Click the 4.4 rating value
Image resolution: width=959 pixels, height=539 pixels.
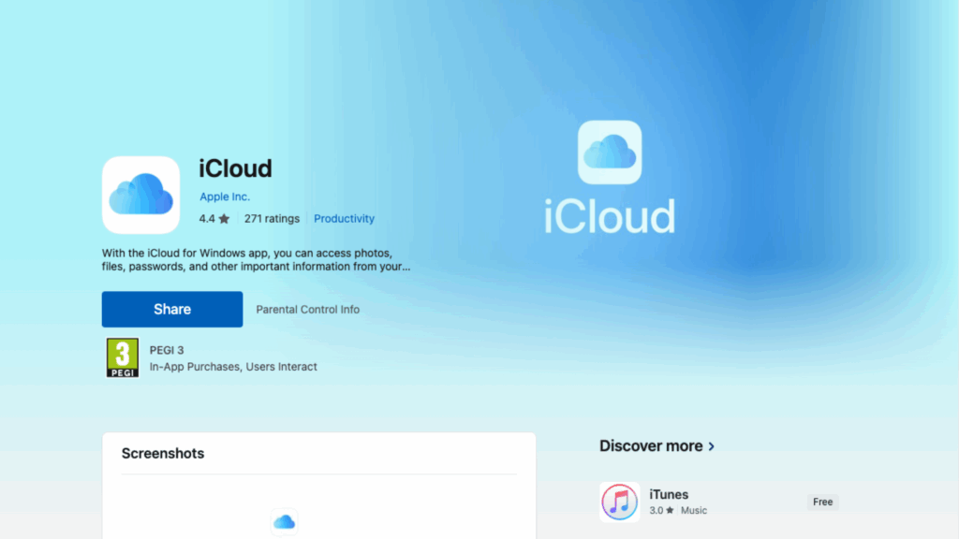tap(204, 218)
